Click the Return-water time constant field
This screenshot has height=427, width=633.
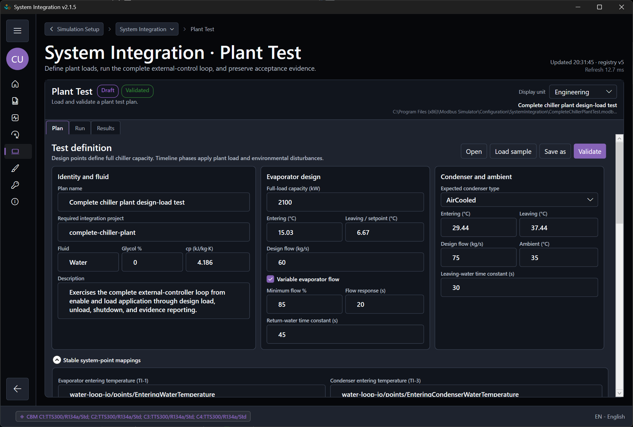pyautogui.click(x=345, y=334)
